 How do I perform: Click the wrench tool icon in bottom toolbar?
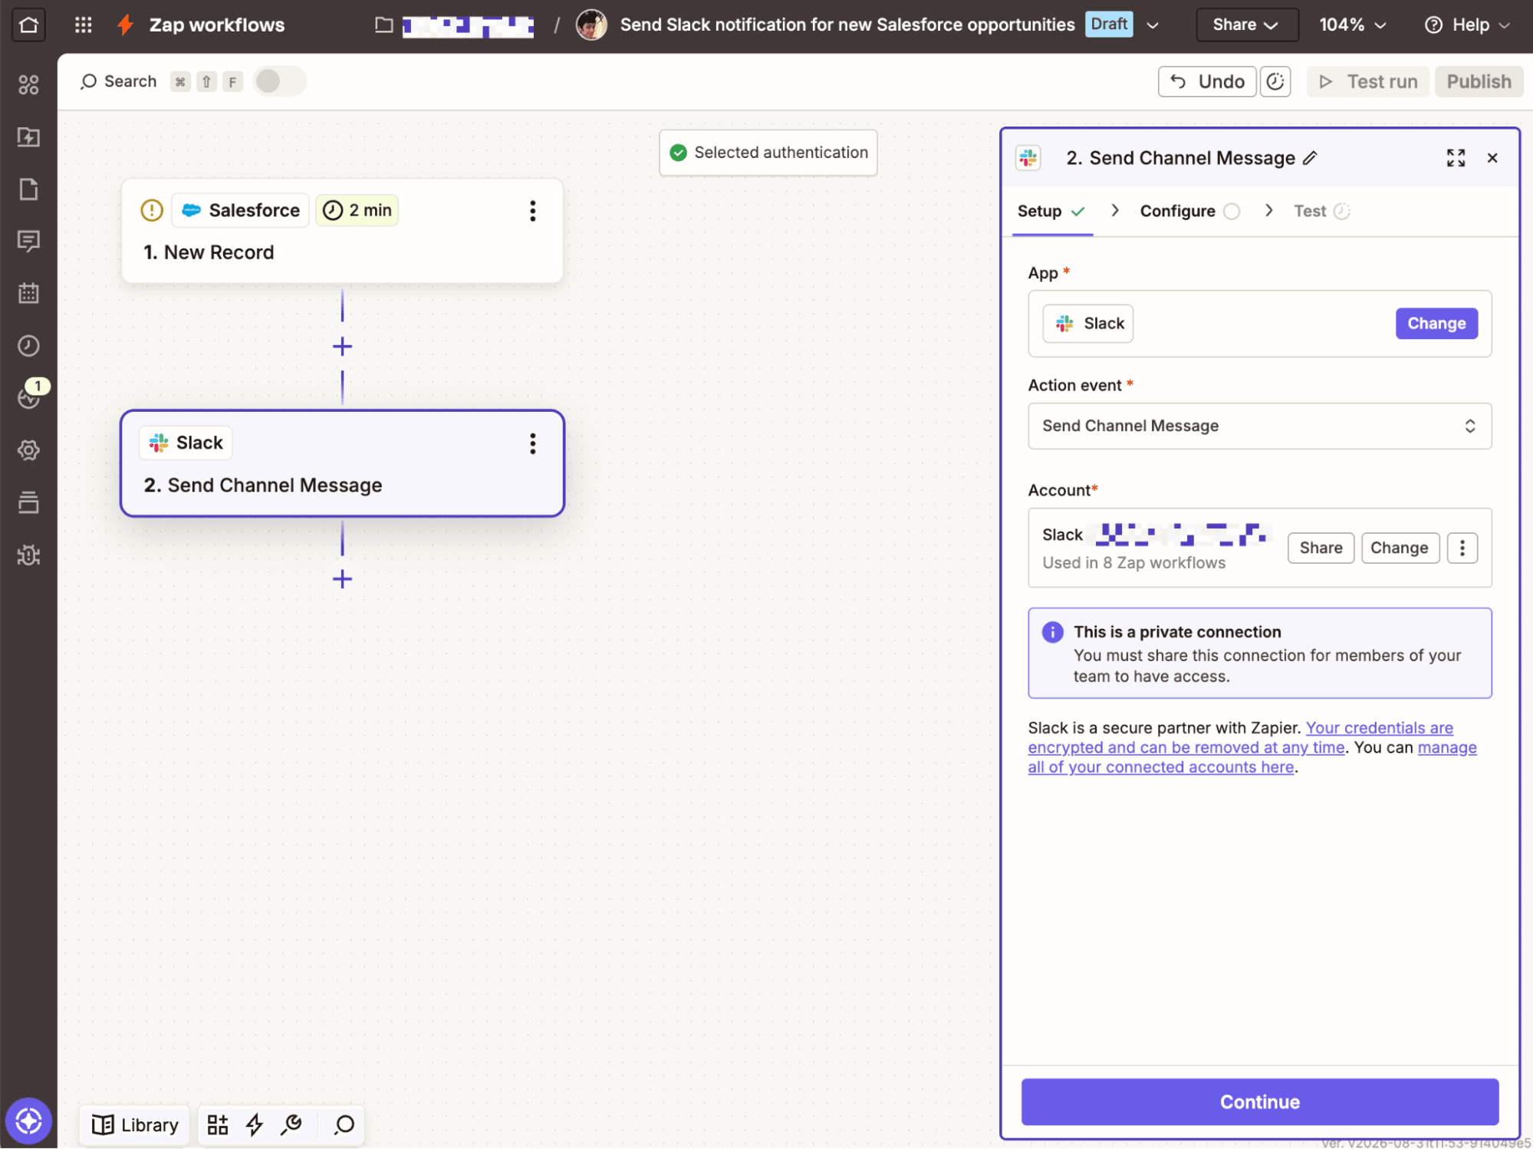291,1124
